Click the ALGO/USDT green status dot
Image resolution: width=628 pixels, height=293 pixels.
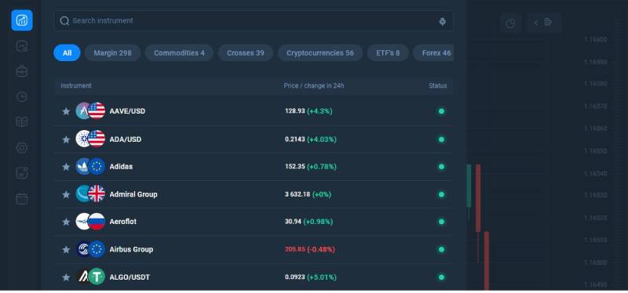441,277
